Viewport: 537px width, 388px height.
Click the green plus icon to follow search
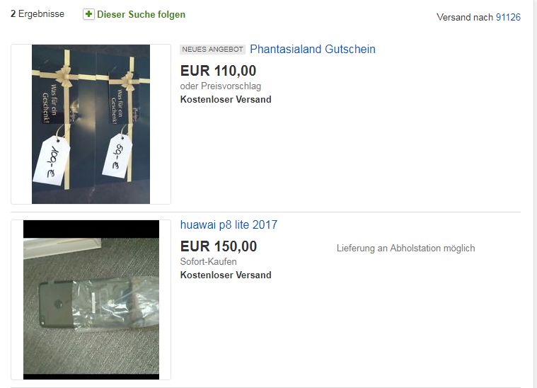pyautogui.click(x=88, y=14)
